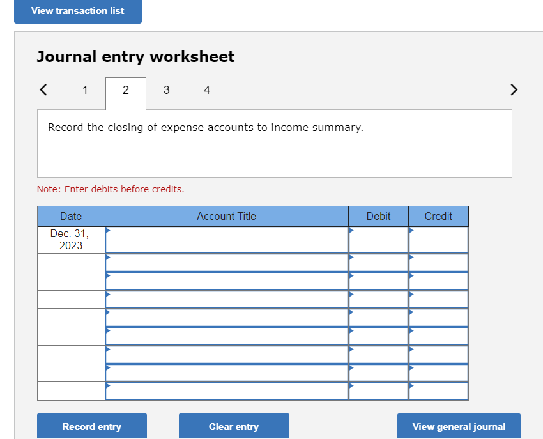Open Account Title dropdown in Dec. 31 row
The height and width of the screenshot is (439, 543).
coord(227,240)
